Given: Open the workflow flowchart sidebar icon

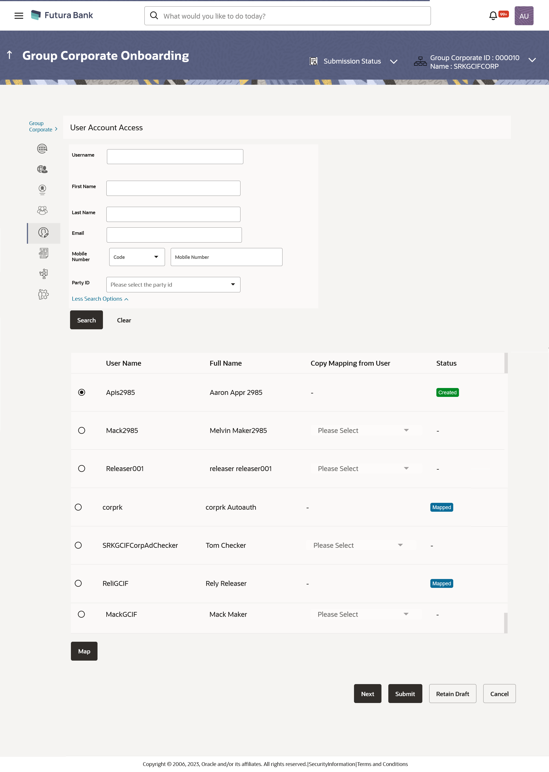Looking at the screenshot, I should pos(43,273).
